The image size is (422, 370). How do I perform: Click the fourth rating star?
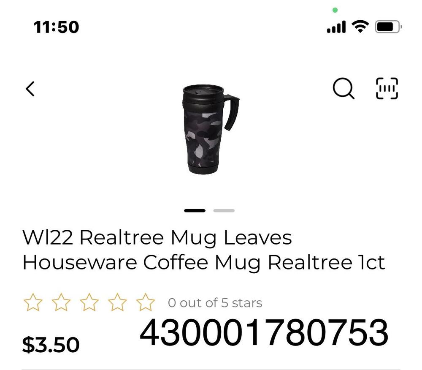(117, 302)
